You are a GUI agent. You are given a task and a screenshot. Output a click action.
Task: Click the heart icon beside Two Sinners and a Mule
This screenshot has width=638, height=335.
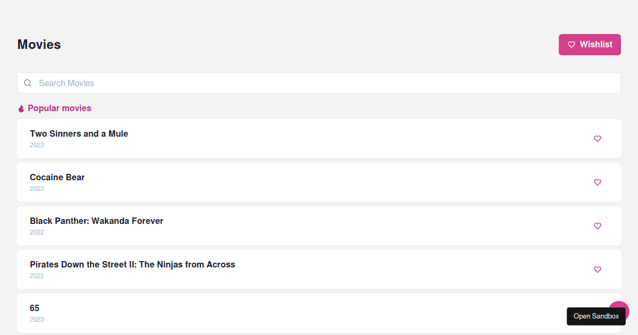click(598, 139)
